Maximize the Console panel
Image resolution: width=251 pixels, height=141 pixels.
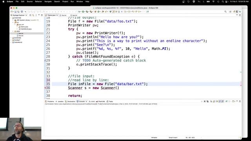coord(240,101)
